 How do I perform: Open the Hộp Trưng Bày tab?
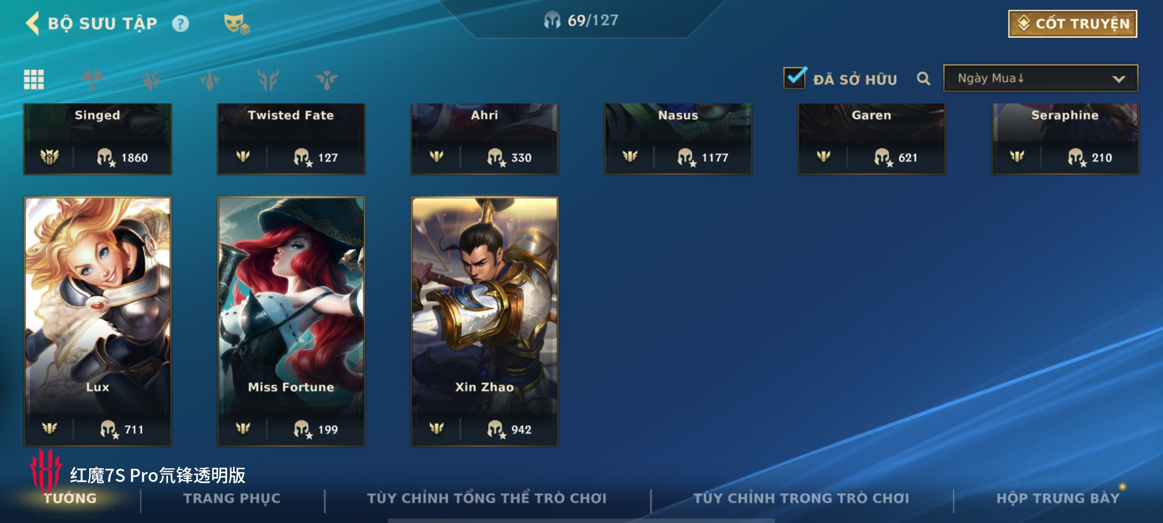1058,498
